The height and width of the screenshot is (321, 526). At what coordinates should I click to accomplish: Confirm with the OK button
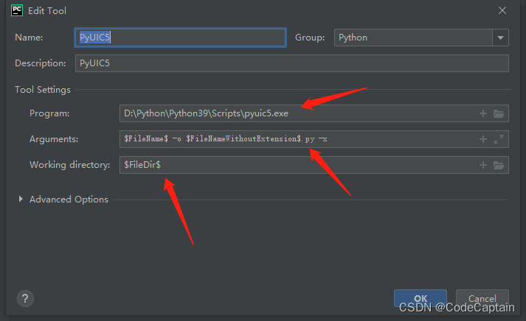coord(421,298)
